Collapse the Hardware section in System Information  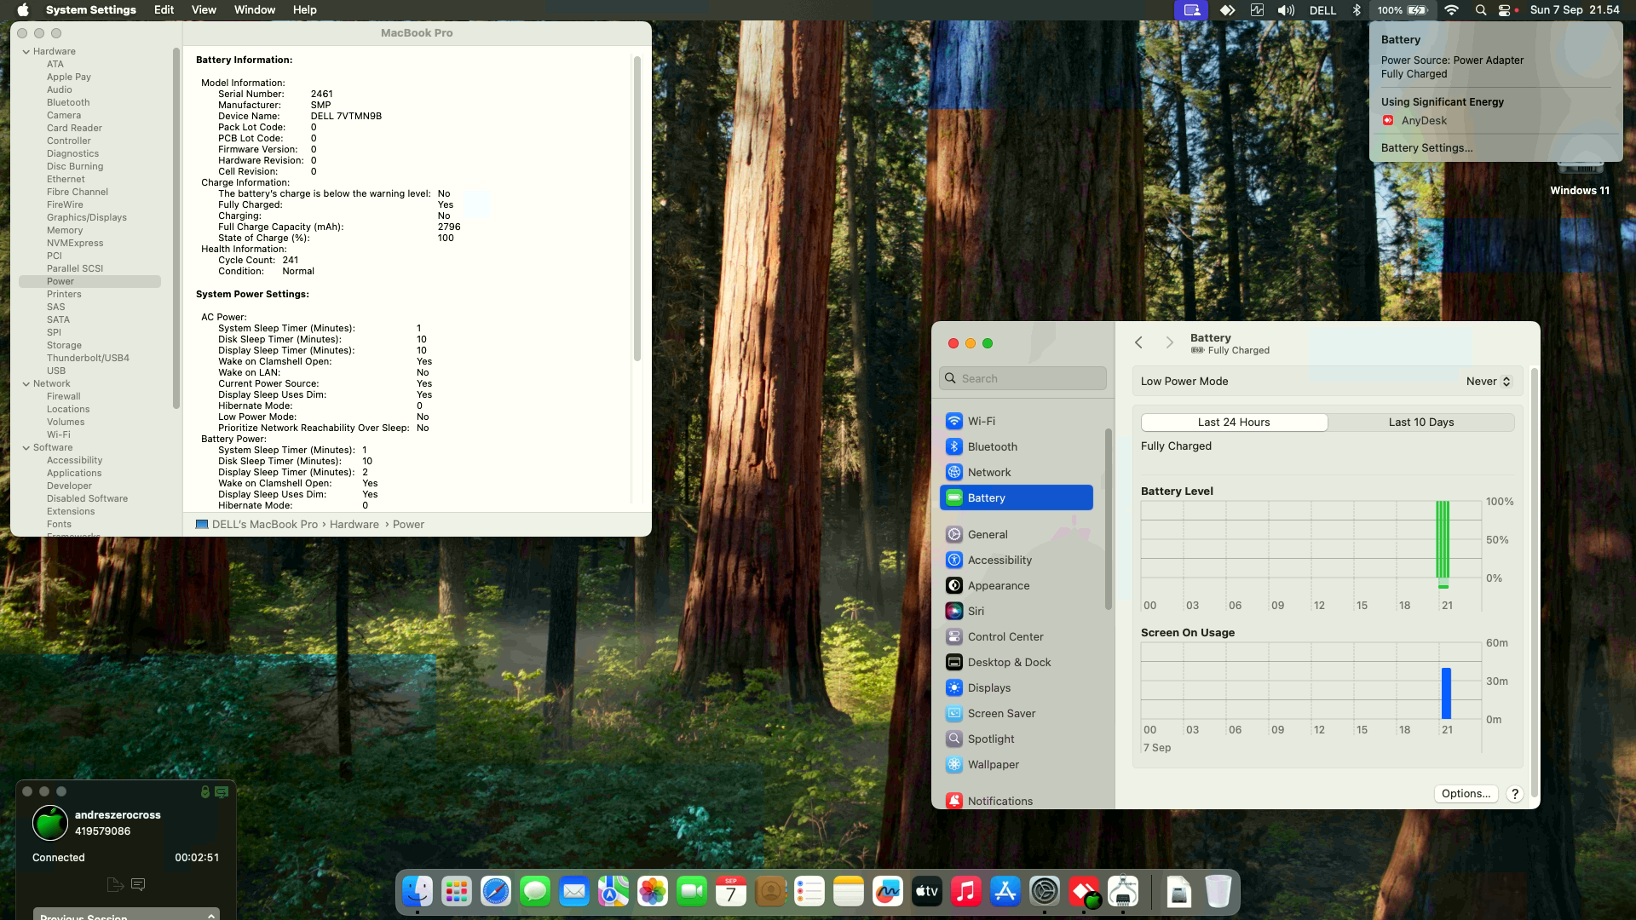tap(26, 52)
